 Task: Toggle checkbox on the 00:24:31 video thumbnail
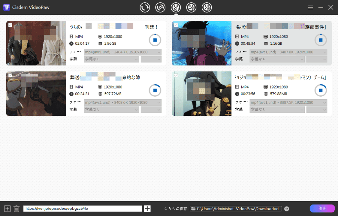(10, 75)
